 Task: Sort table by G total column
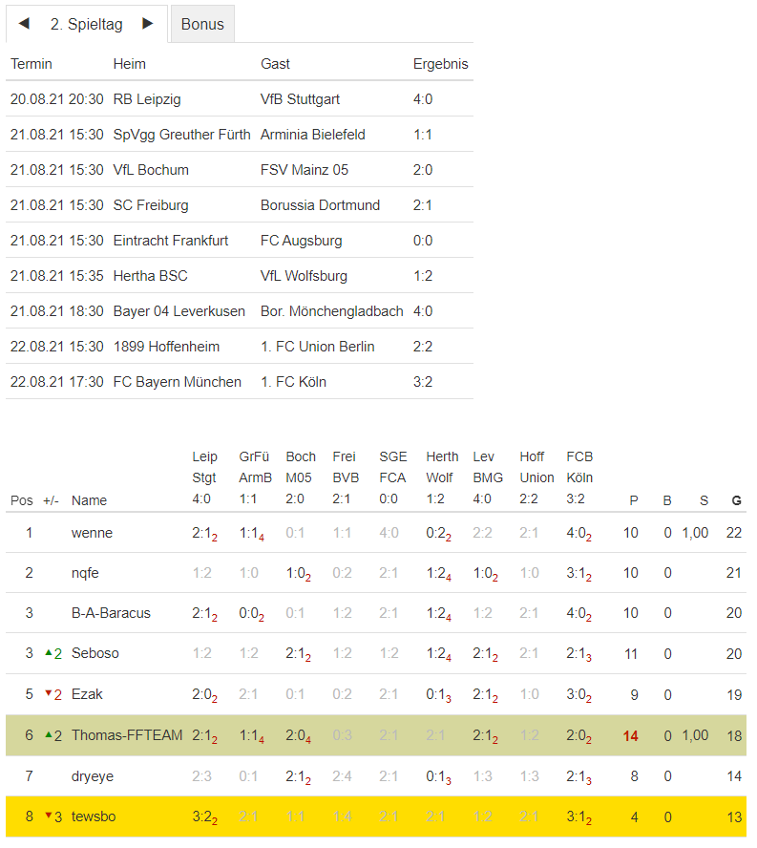(x=736, y=500)
